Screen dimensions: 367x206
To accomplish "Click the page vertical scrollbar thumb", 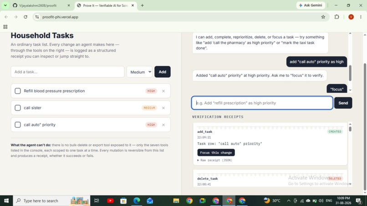I will tap(365, 126).
